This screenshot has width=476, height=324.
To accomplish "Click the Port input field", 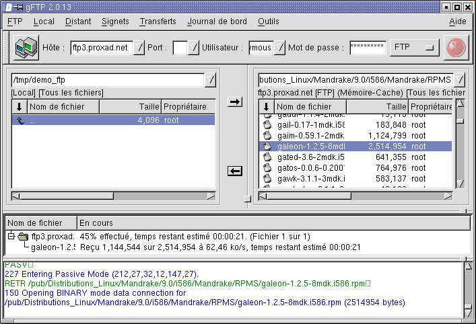I will (x=180, y=48).
